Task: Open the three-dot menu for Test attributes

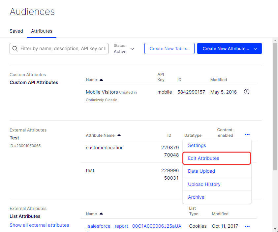Action: [x=247, y=134]
